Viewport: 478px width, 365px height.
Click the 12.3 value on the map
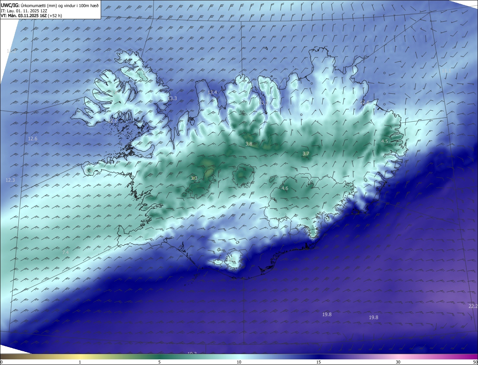click(10, 180)
